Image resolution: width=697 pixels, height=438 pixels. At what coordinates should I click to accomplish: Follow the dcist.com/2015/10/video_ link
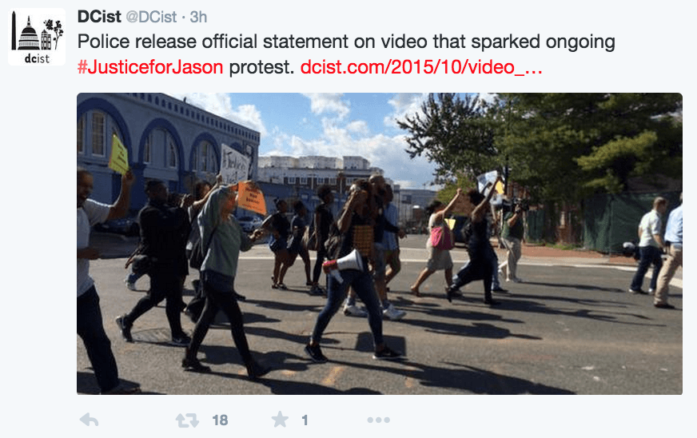[x=421, y=68]
